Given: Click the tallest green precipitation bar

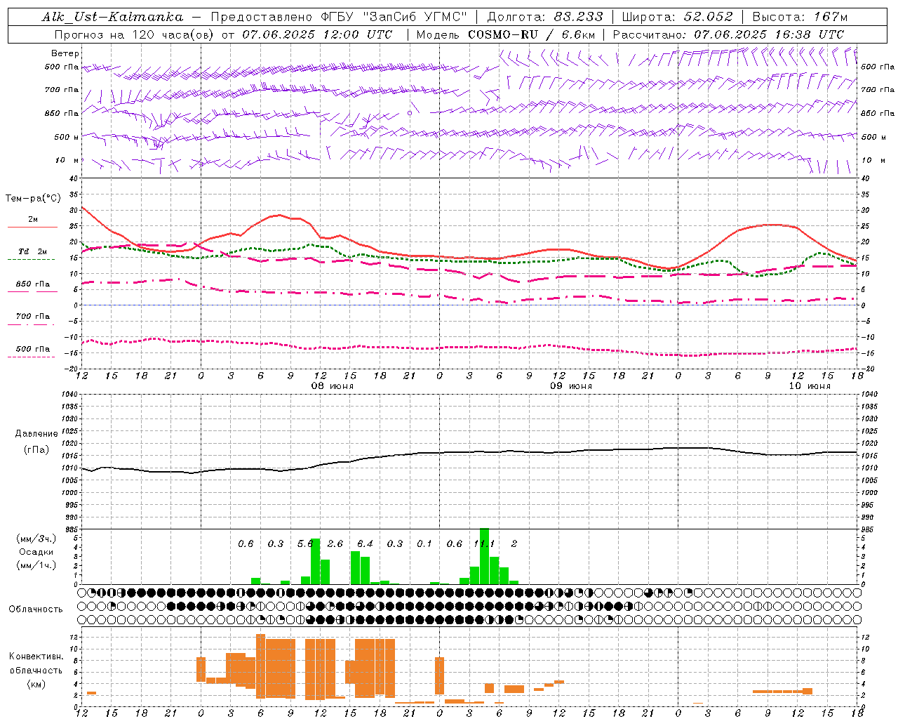Looking at the screenshot, I should point(484,556).
